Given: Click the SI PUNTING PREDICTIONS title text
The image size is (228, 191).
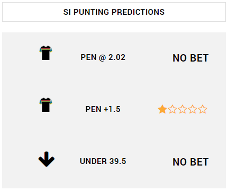Looking at the screenshot, I should click(114, 12).
